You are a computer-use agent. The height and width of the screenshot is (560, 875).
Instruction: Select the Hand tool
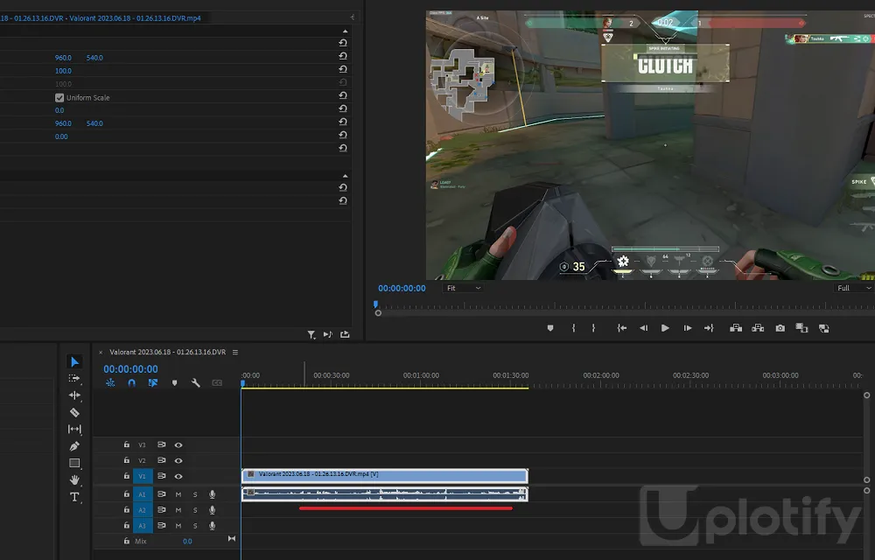coord(74,479)
